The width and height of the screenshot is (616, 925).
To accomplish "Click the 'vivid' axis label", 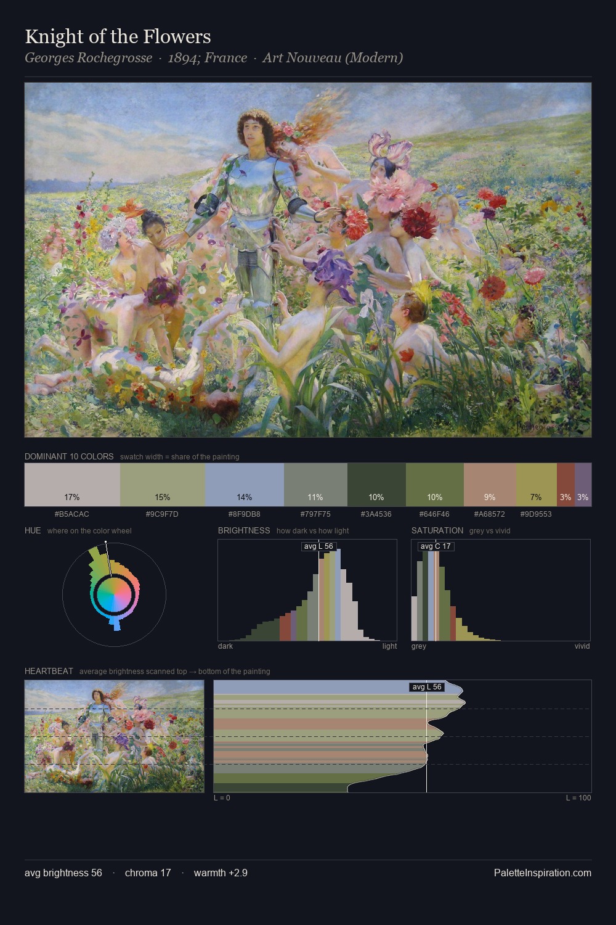I will coord(582,646).
